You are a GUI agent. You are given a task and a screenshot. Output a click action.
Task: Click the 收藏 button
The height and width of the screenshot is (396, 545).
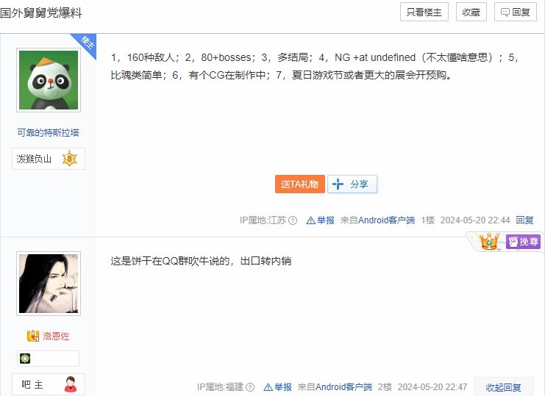tap(471, 12)
